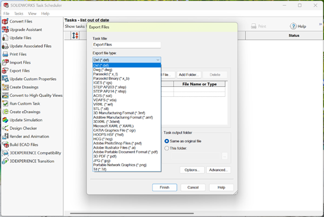Choose JPG (*.jpg) file type
Screen dimensions: 324x217
tap(127, 161)
